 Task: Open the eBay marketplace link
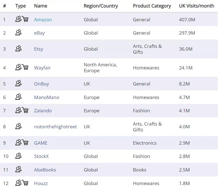40,33
